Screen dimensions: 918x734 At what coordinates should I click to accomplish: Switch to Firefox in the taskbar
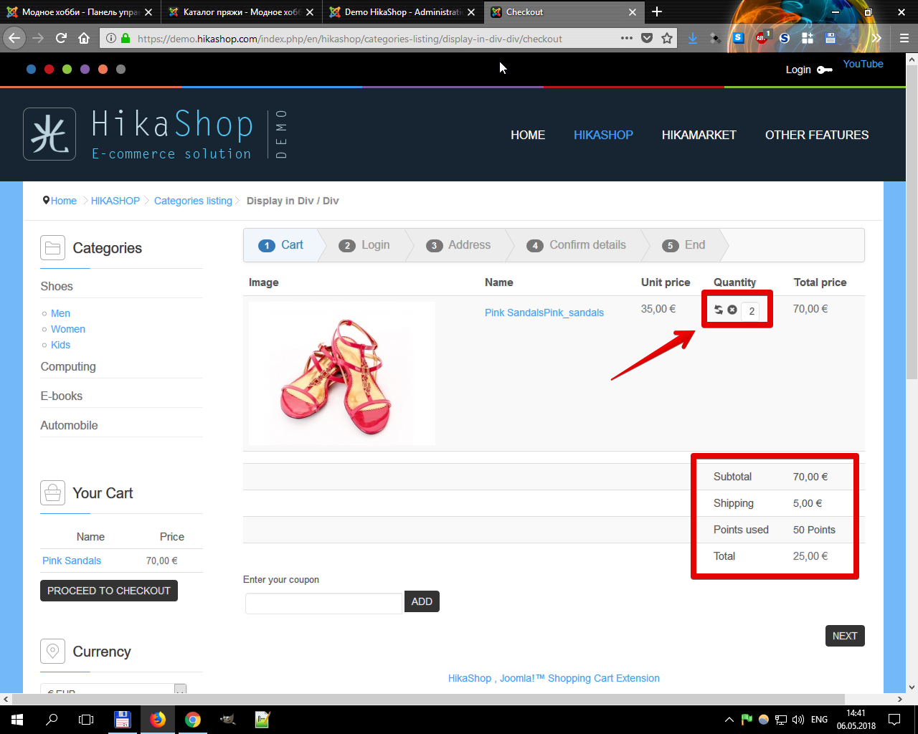[158, 720]
